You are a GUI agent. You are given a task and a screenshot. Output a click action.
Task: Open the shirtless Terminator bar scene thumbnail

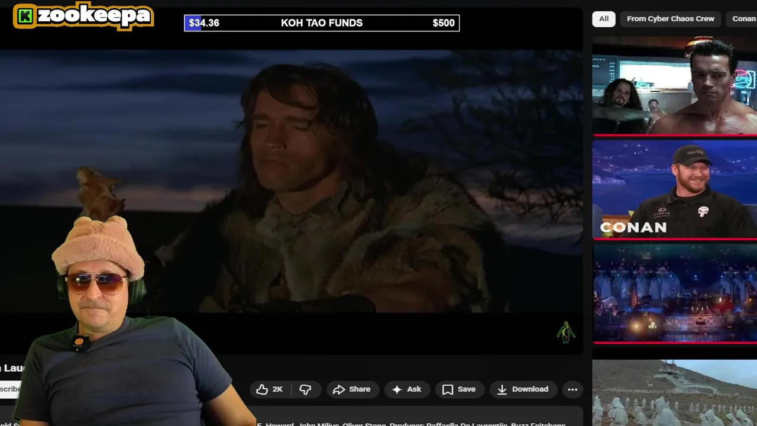click(675, 86)
